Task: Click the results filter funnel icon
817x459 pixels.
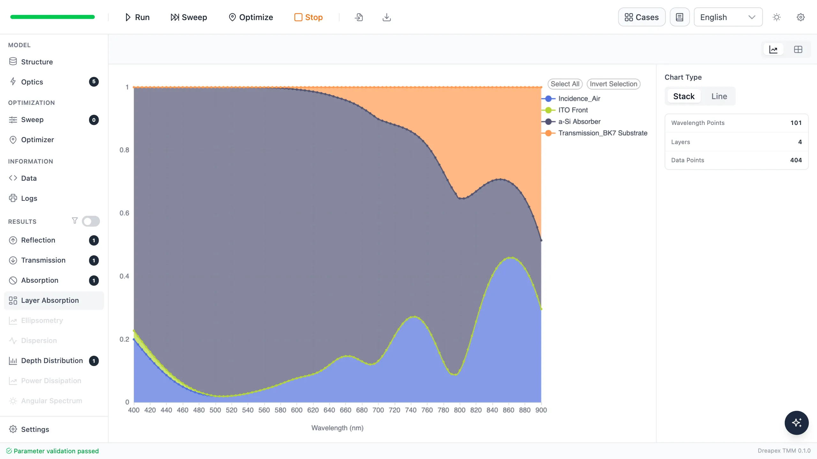Action: (x=75, y=221)
